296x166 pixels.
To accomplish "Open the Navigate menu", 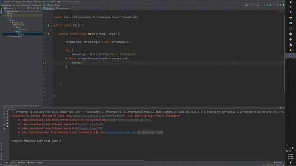I will tap(18, 2).
